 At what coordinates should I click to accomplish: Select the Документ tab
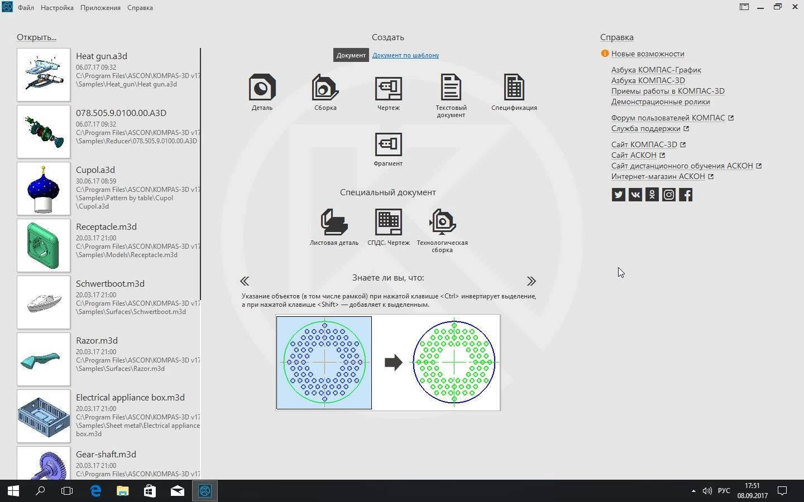[x=351, y=55]
